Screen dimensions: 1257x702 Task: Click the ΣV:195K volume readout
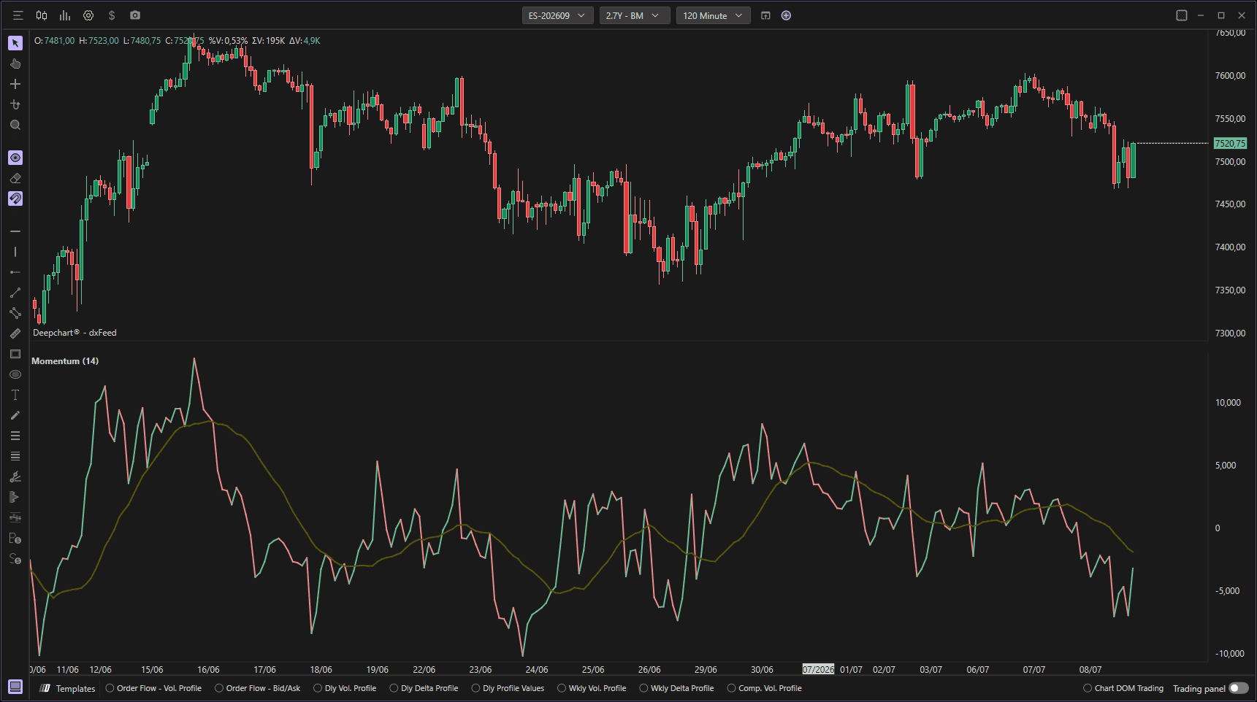click(268, 41)
